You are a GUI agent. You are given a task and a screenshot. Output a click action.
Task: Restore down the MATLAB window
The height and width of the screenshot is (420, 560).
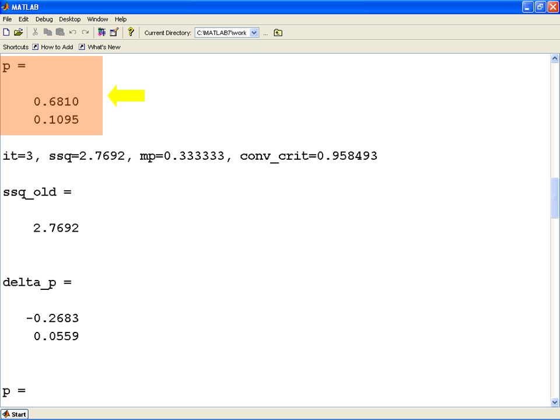pos(540,7)
